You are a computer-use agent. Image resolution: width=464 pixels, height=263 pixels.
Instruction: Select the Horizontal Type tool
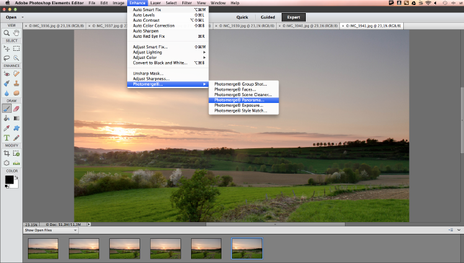(6, 138)
